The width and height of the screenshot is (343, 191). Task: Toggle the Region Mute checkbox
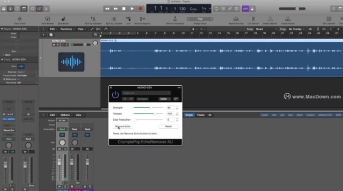[x=19, y=34]
